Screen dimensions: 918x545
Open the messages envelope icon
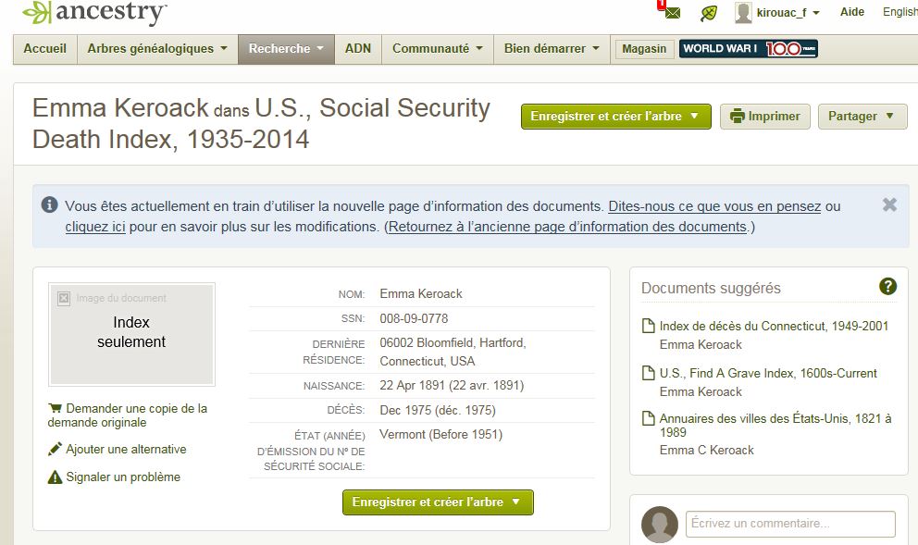tap(672, 12)
